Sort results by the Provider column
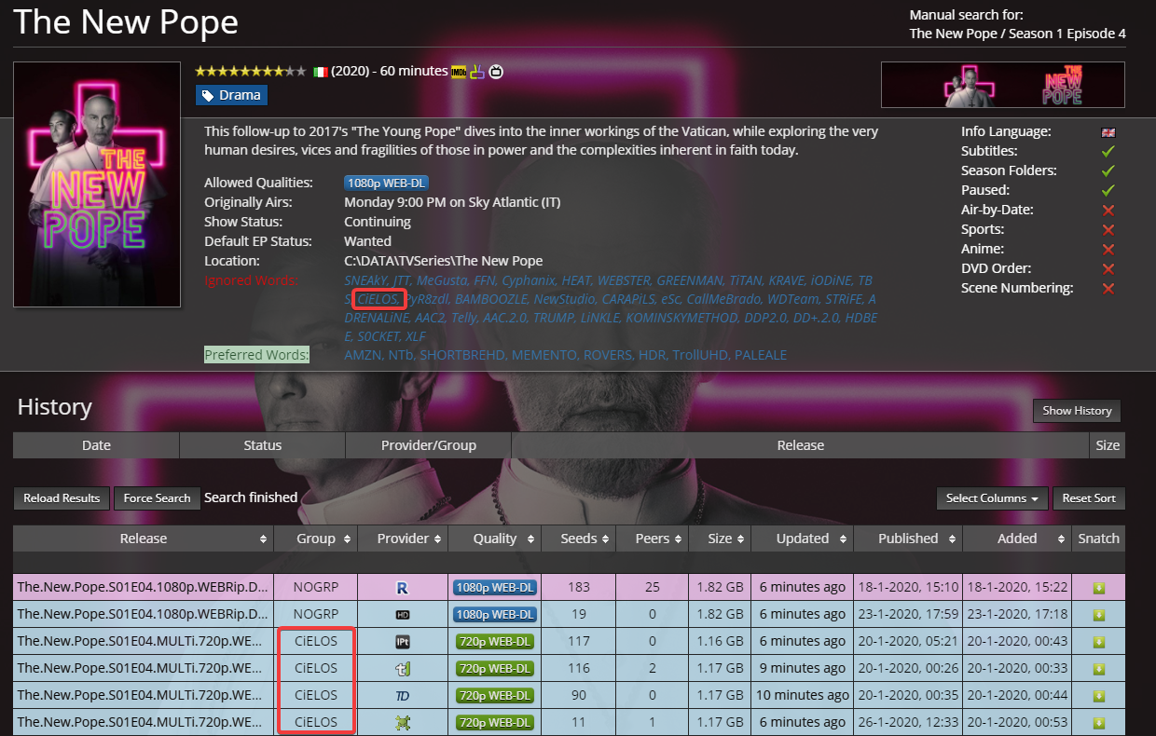 click(403, 538)
